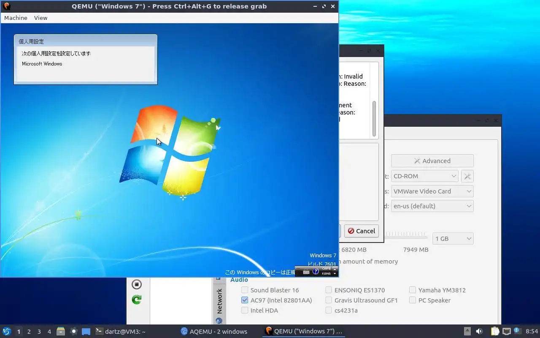540x338 pixels.
Task: Click the update notification tray icon
Action: [x=517, y=331]
